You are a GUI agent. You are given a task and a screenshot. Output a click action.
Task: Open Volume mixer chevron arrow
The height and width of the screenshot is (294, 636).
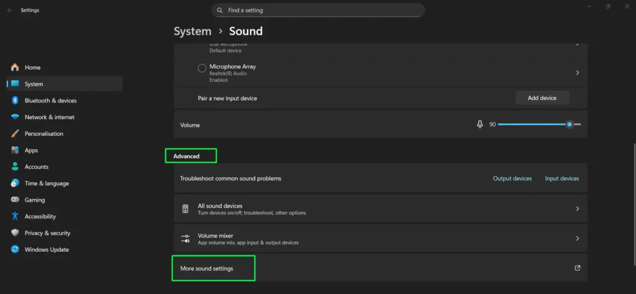(x=577, y=239)
